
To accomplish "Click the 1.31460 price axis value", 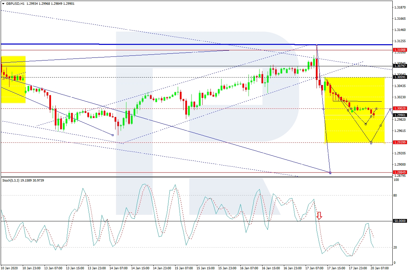I will coord(400,30).
